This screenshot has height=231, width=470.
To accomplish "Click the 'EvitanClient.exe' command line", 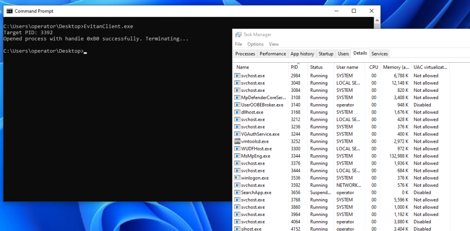I will pyautogui.click(x=68, y=26).
